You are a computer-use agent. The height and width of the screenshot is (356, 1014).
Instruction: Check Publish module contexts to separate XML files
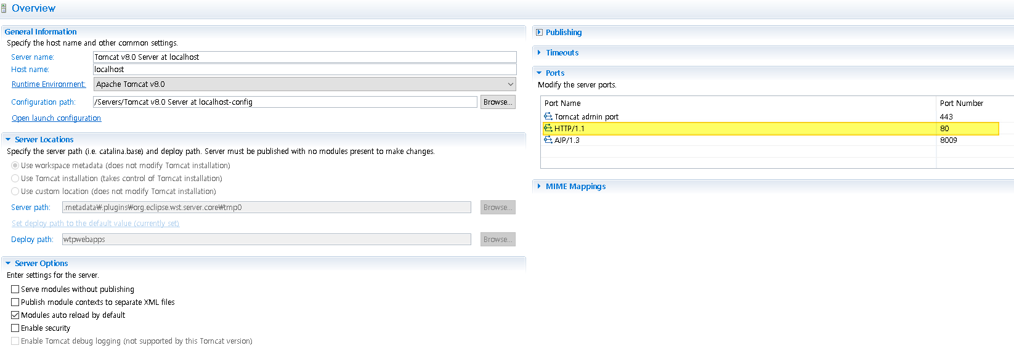(15, 302)
